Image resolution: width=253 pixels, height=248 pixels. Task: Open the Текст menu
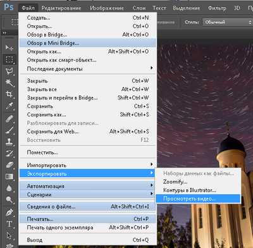point(159,8)
